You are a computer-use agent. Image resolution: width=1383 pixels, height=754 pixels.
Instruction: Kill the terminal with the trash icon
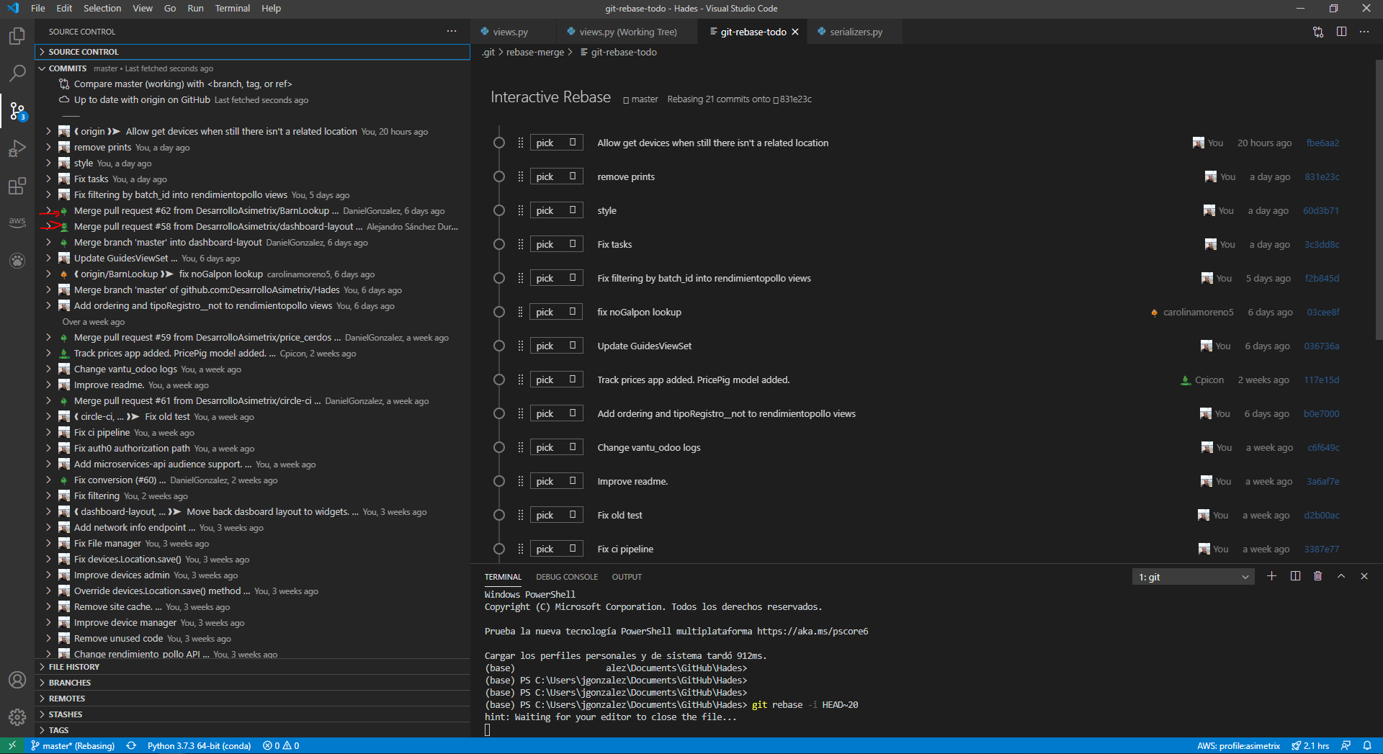[1318, 576]
